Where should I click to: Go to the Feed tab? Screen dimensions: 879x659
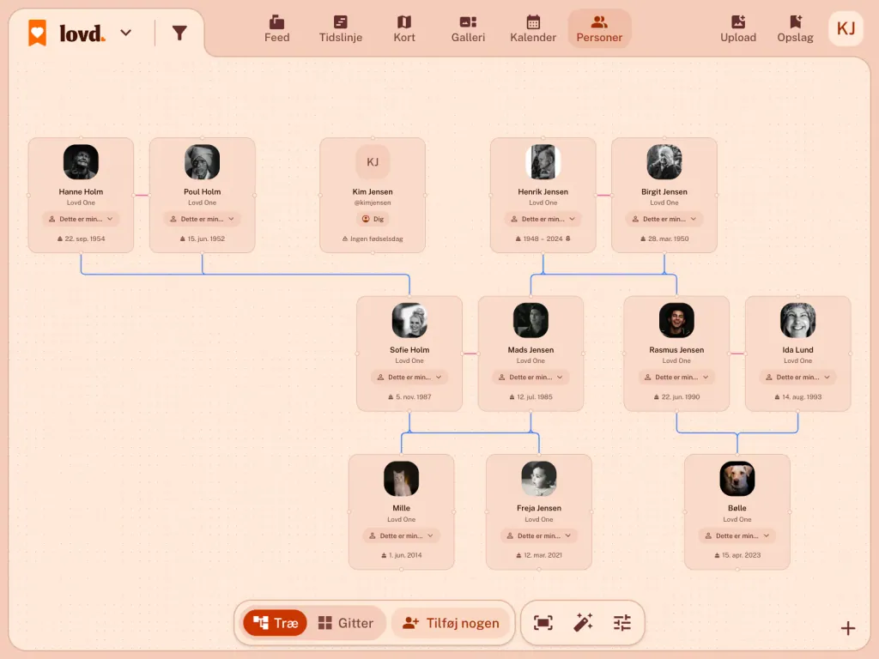(x=277, y=29)
